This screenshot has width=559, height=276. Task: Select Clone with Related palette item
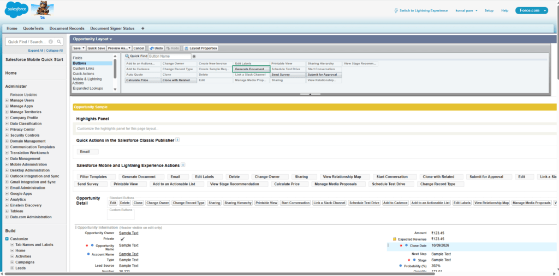179,81
